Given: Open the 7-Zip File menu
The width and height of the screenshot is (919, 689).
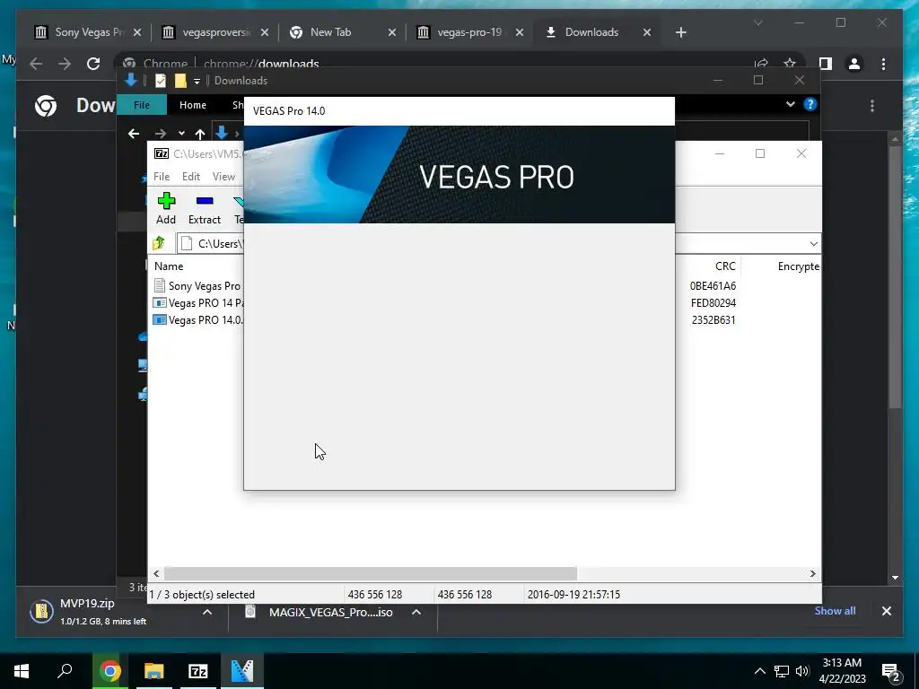Looking at the screenshot, I should tap(162, 177).
